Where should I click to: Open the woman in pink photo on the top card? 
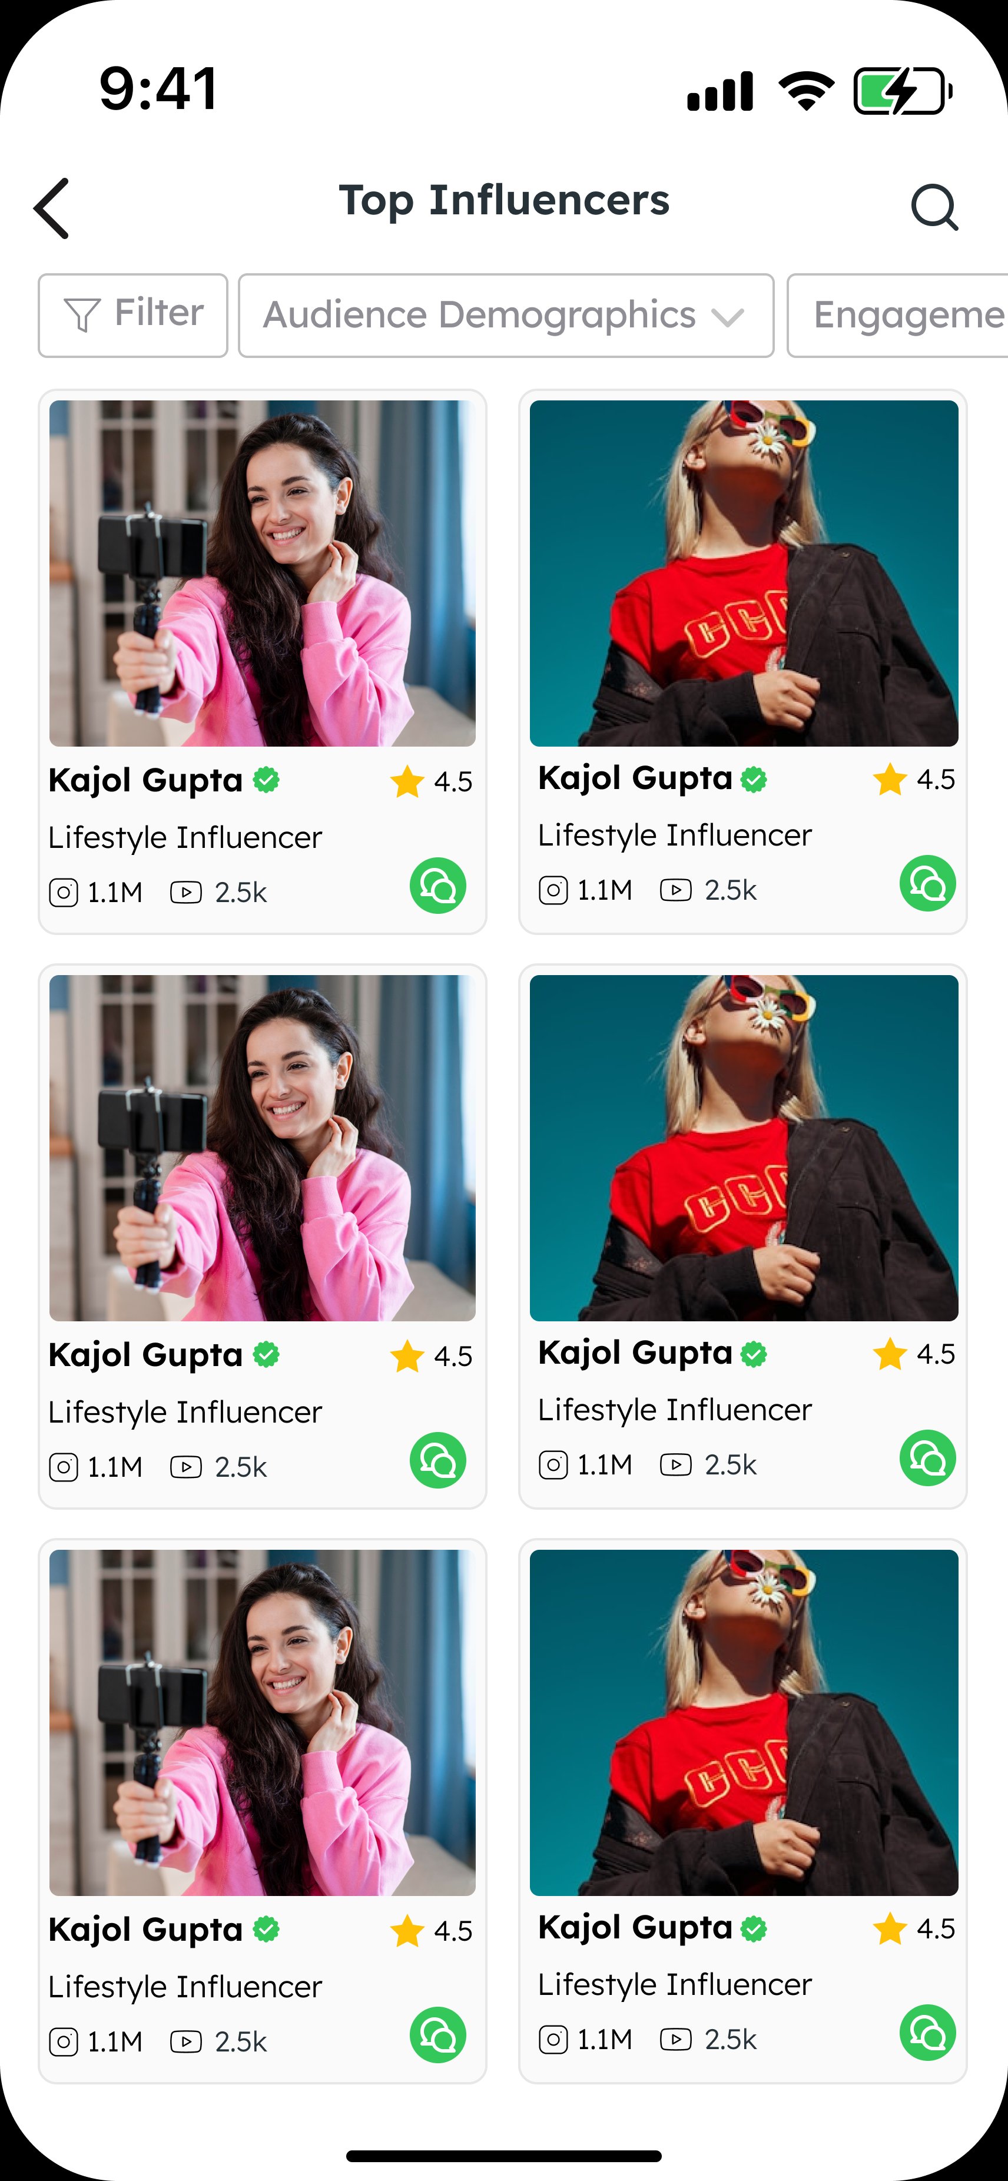(x=263, y=573)
